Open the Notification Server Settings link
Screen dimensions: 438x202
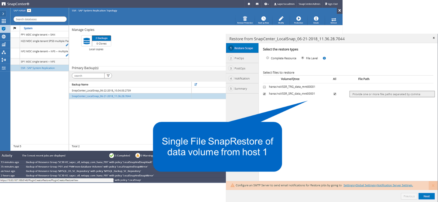click(378, 185)
